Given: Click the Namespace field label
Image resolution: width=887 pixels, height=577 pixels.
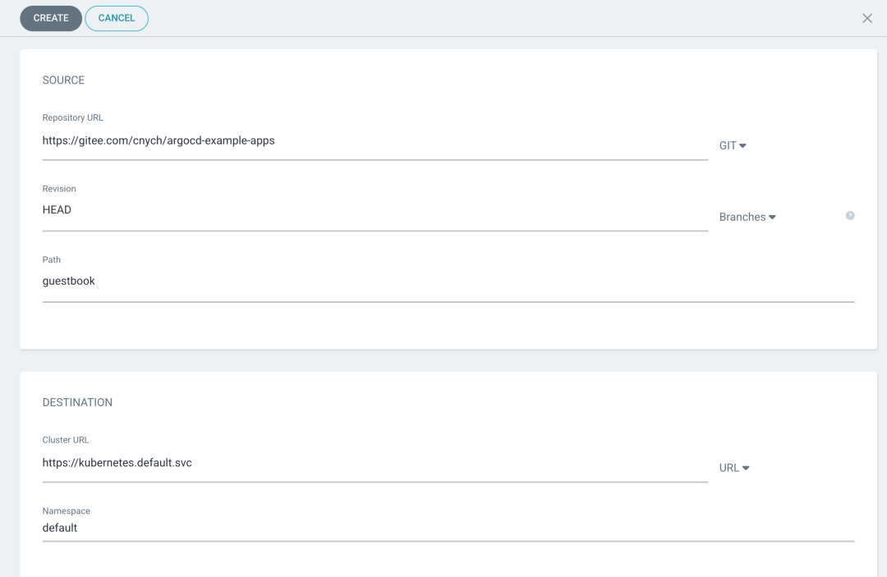Looking at the screenshot, I should [x=67, y=511].
